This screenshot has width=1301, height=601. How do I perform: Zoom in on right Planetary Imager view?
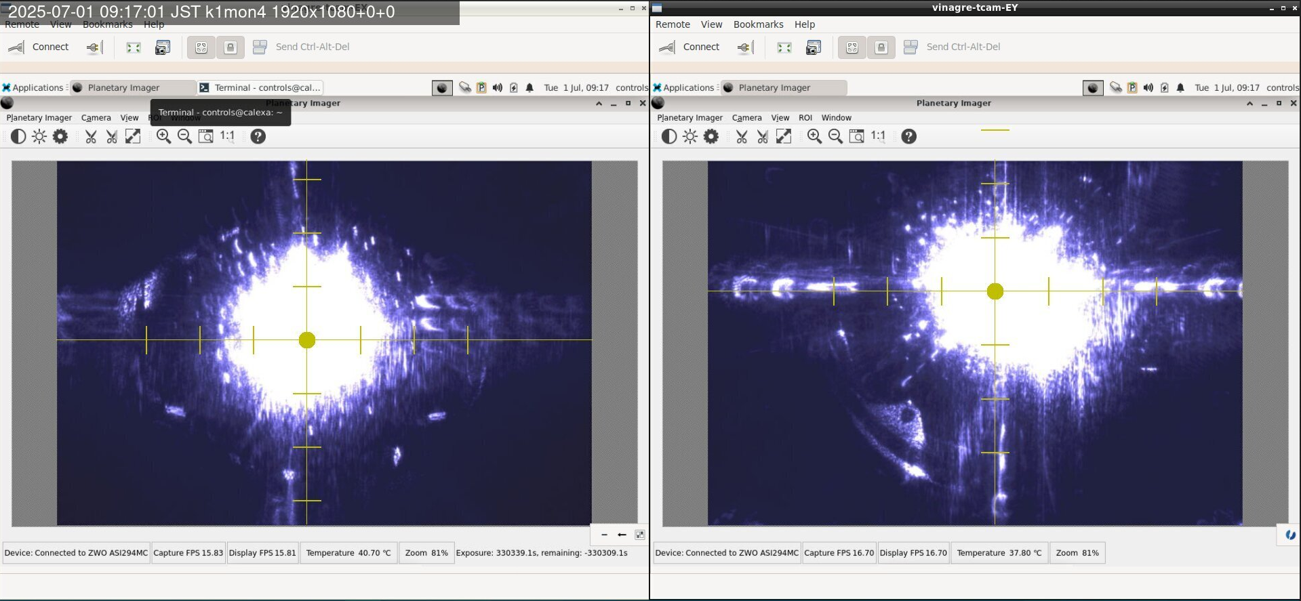(814, 136)
